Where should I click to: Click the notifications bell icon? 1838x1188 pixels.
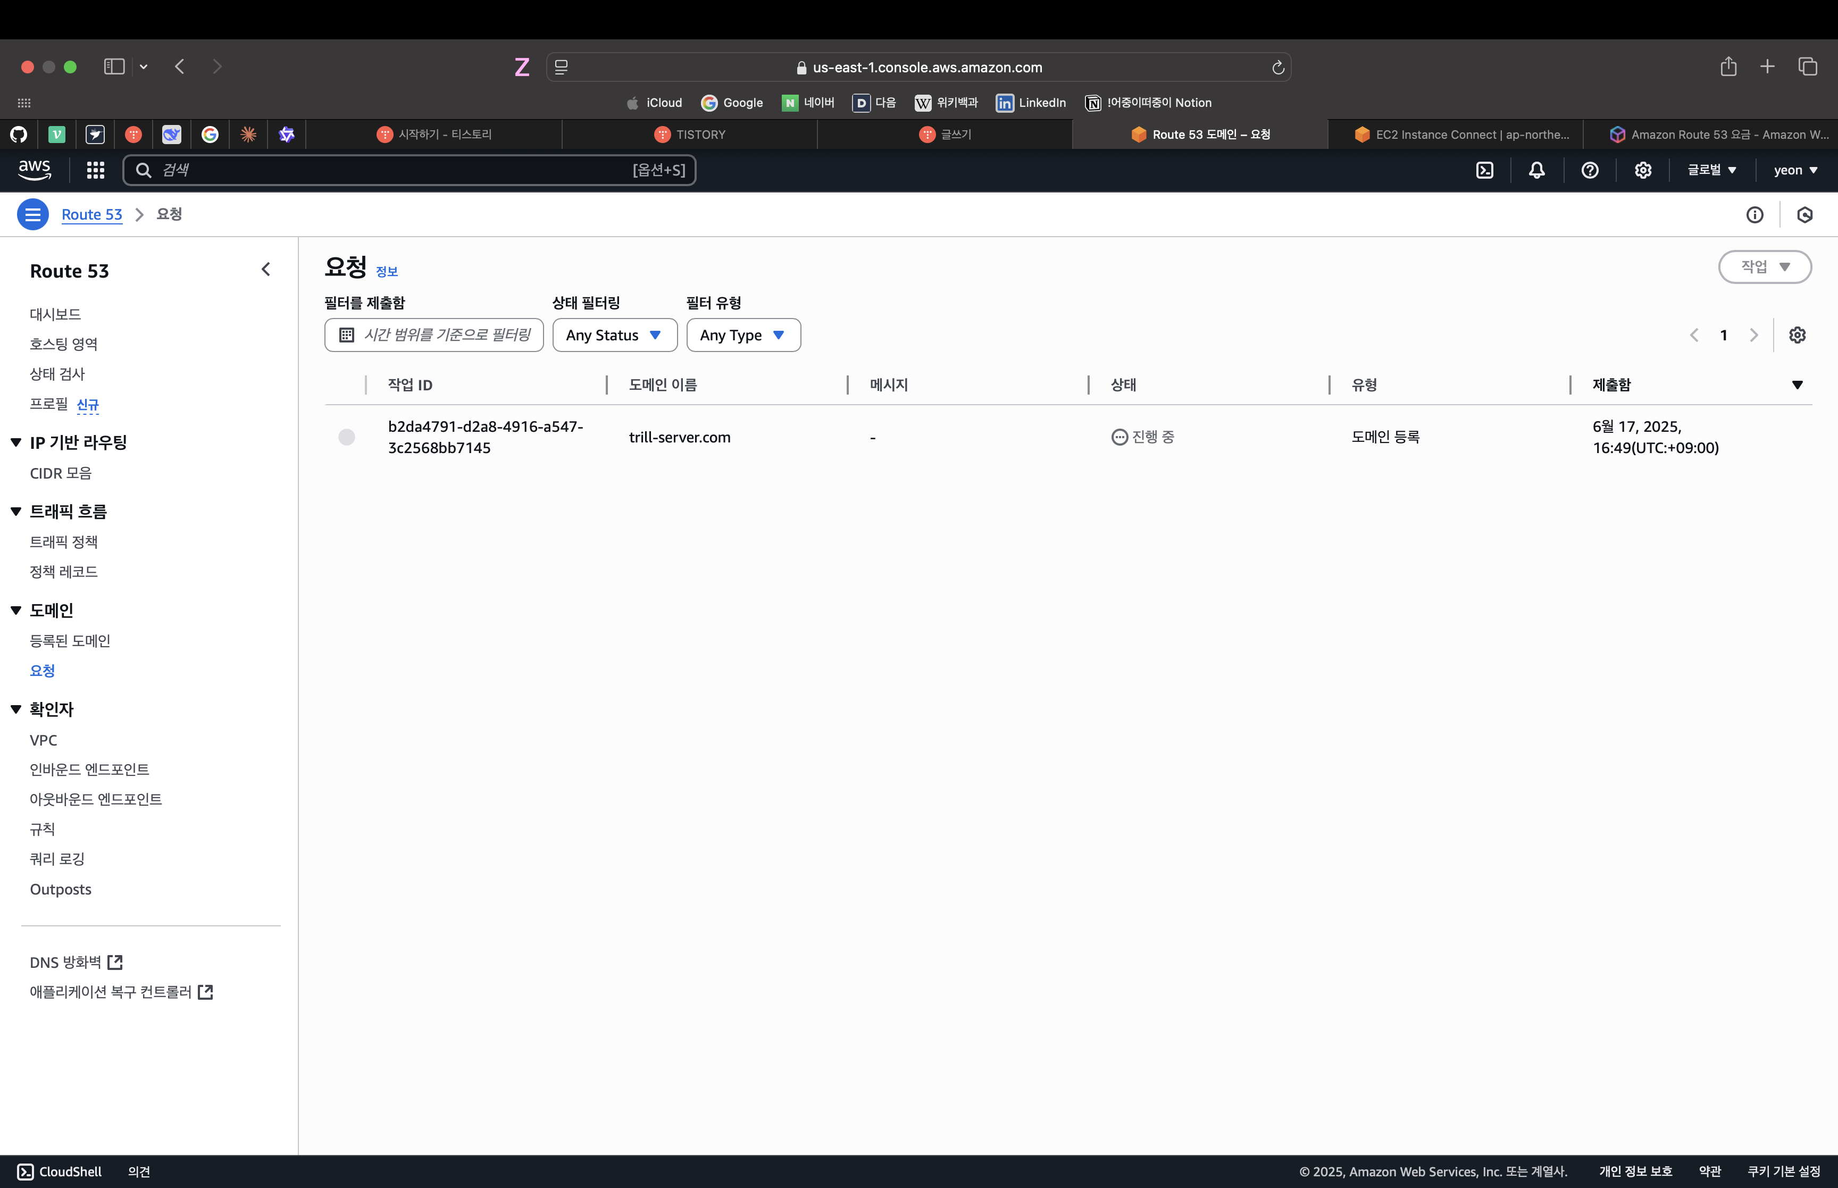point(1536,171)
